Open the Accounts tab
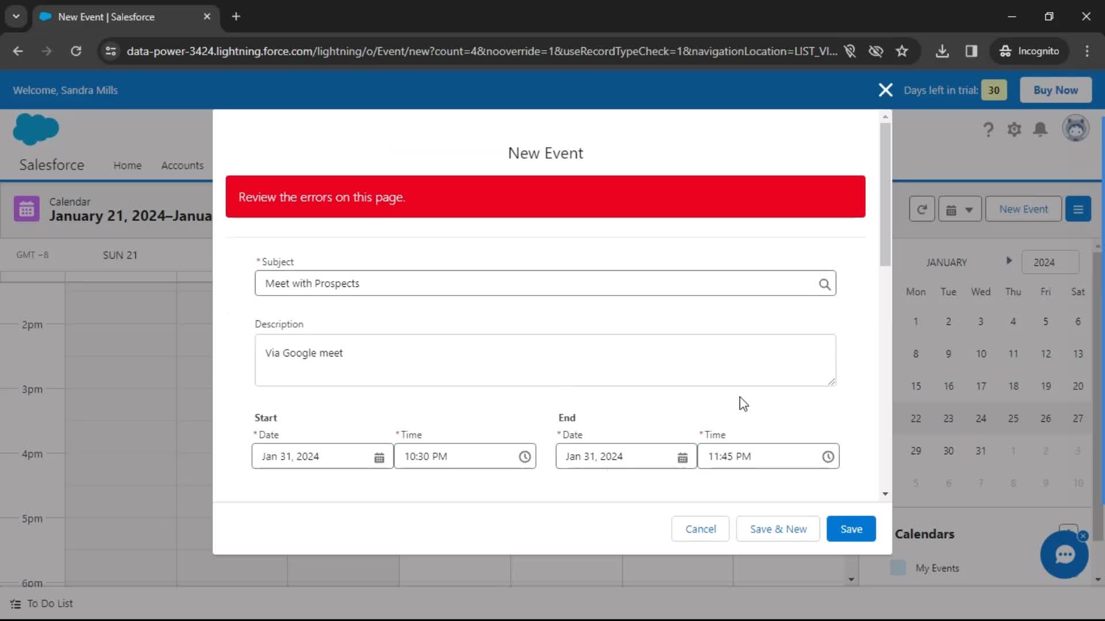Screen dimensions: 1105x621 pyautogui.click(x=182, y=166)
